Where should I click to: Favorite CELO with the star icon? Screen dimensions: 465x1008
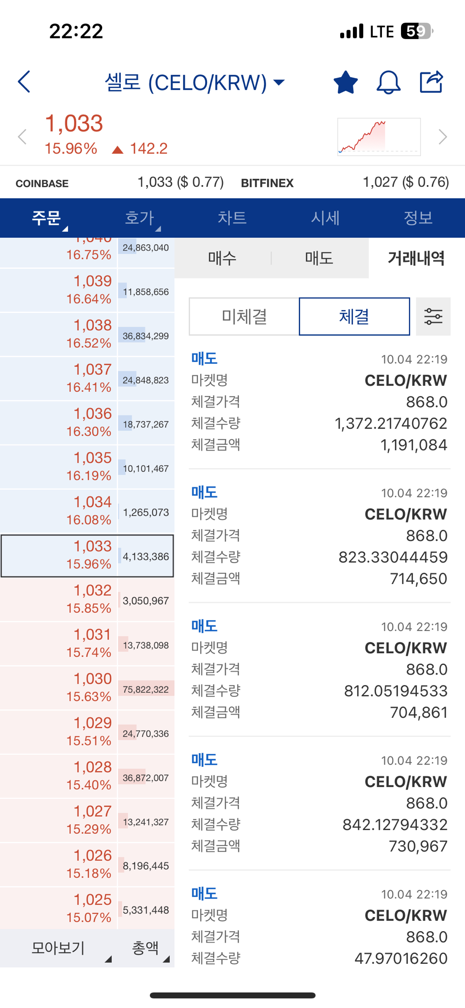click(x=346, y=82)
